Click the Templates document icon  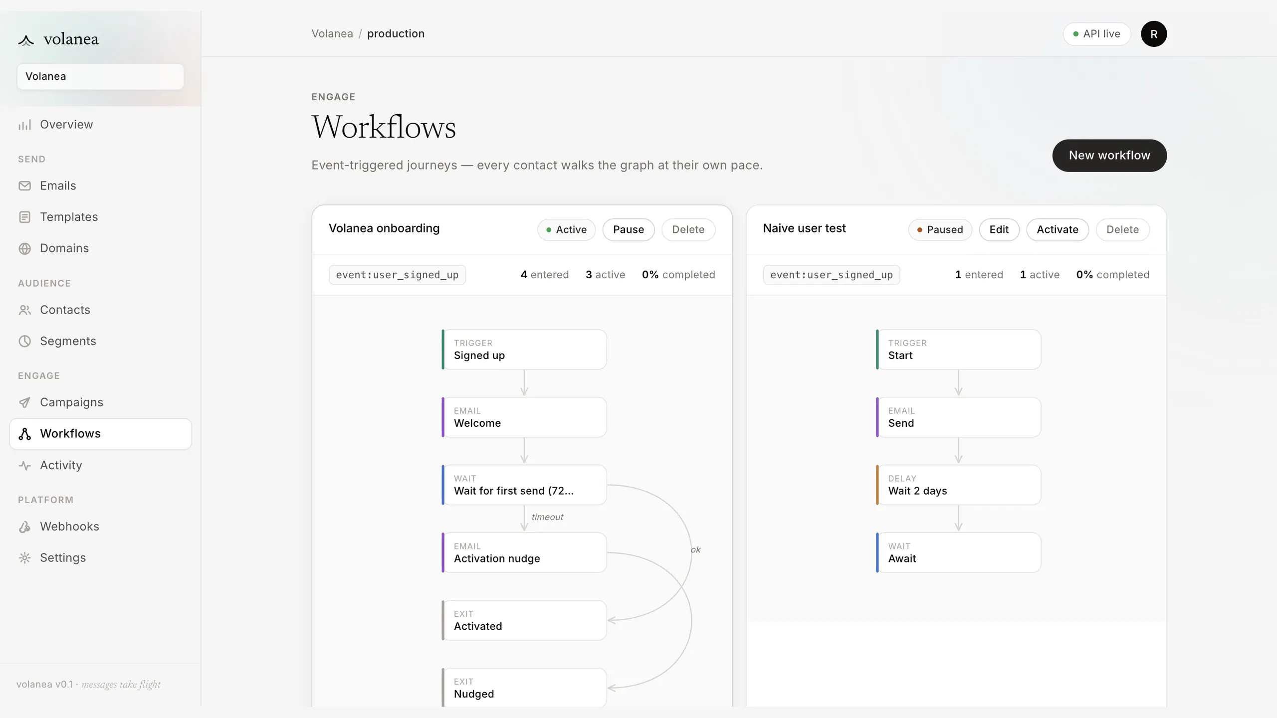pos(24,217)
